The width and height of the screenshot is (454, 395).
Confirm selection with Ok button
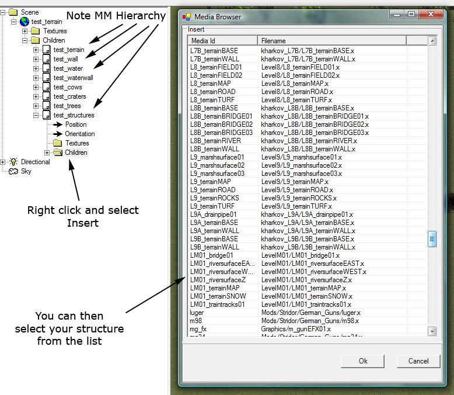point(363,361)
